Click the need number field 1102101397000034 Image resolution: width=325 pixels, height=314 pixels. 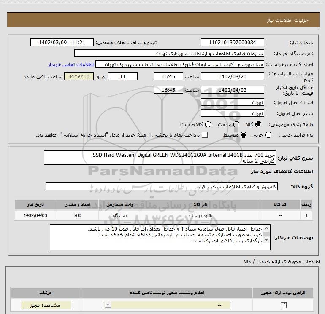click(x=232, y=43)
